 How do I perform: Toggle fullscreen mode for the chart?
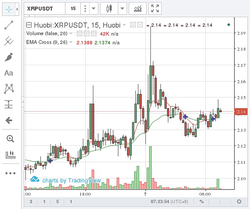(x=155, y=8)
